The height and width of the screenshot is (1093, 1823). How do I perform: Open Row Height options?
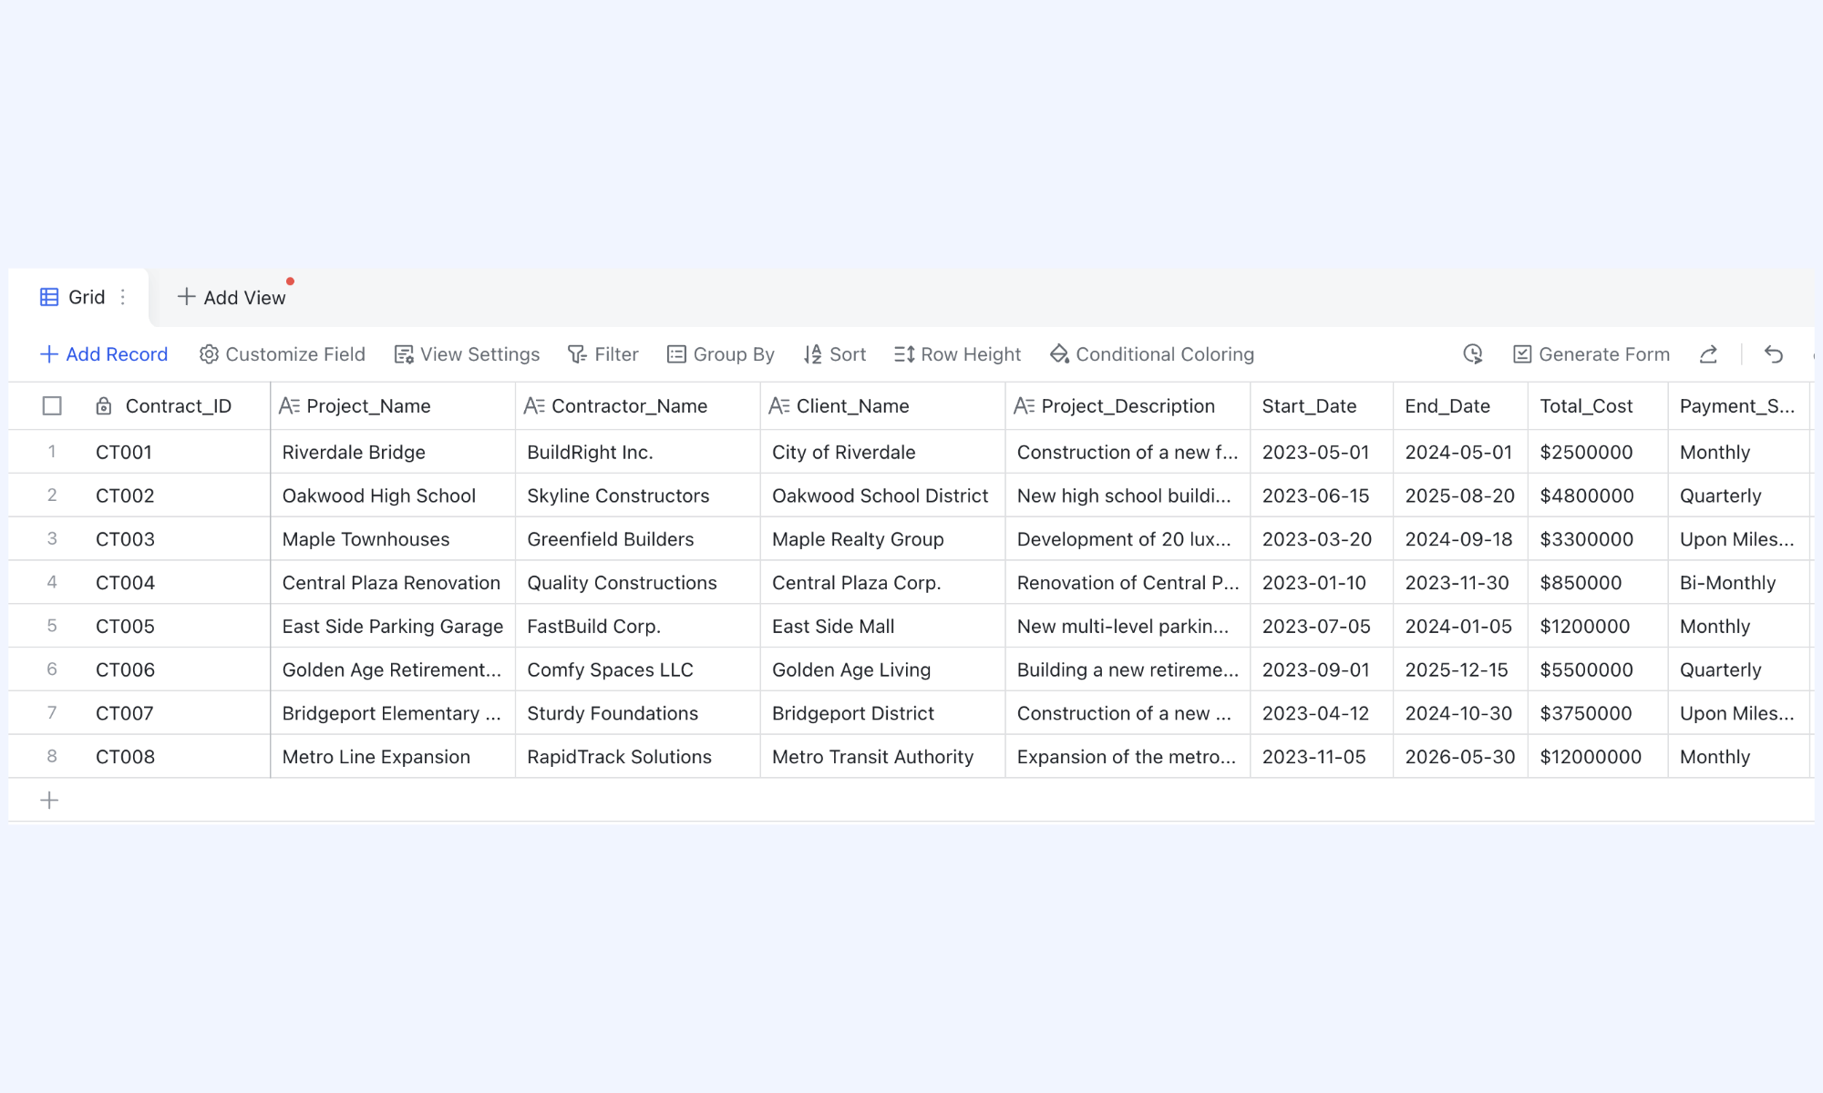click(957, 354)
